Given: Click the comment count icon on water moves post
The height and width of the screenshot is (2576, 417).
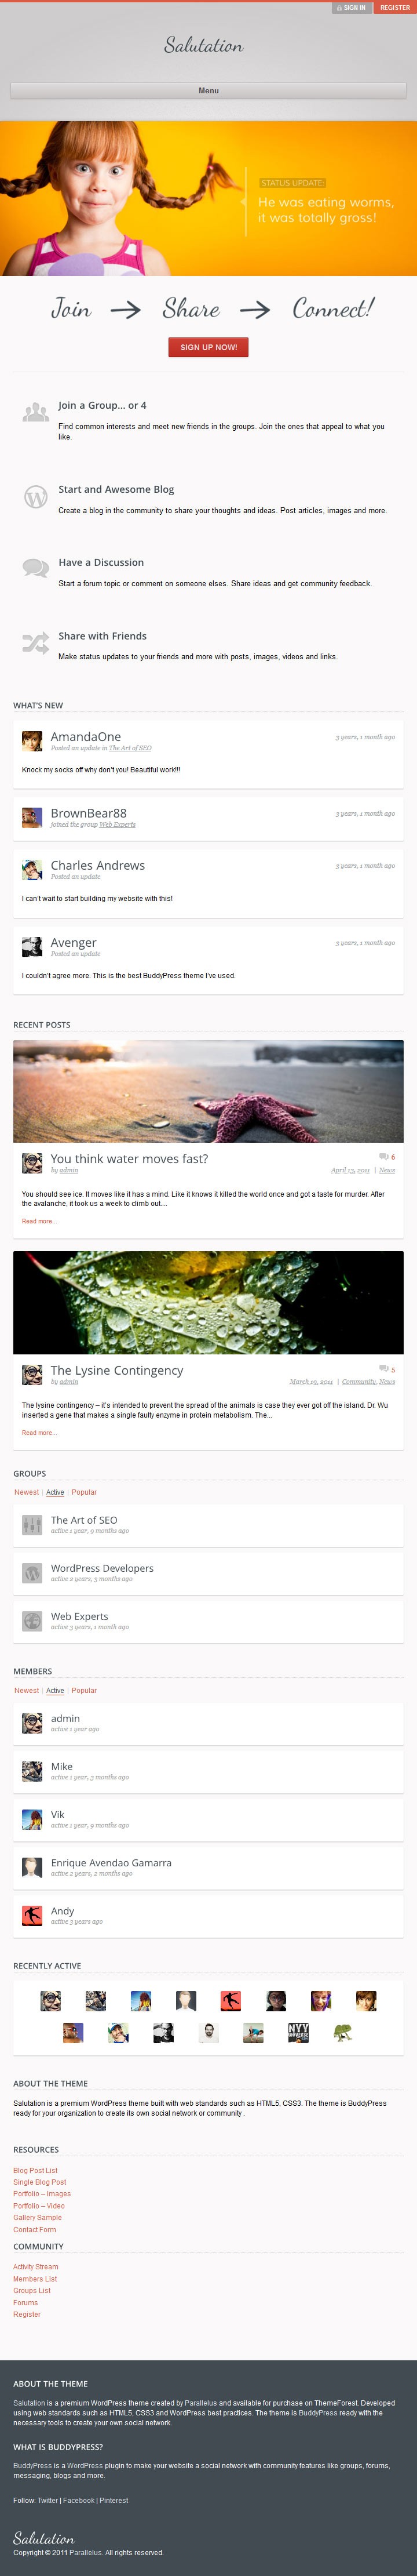Looking at the screenshot, I should [383, 1156].
